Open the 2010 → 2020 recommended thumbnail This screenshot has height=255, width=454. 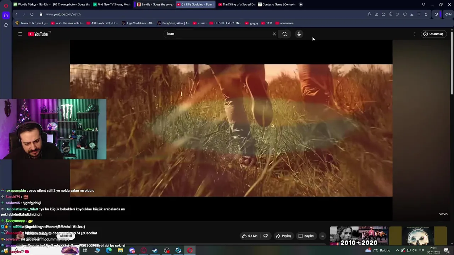tap(359, 236)
